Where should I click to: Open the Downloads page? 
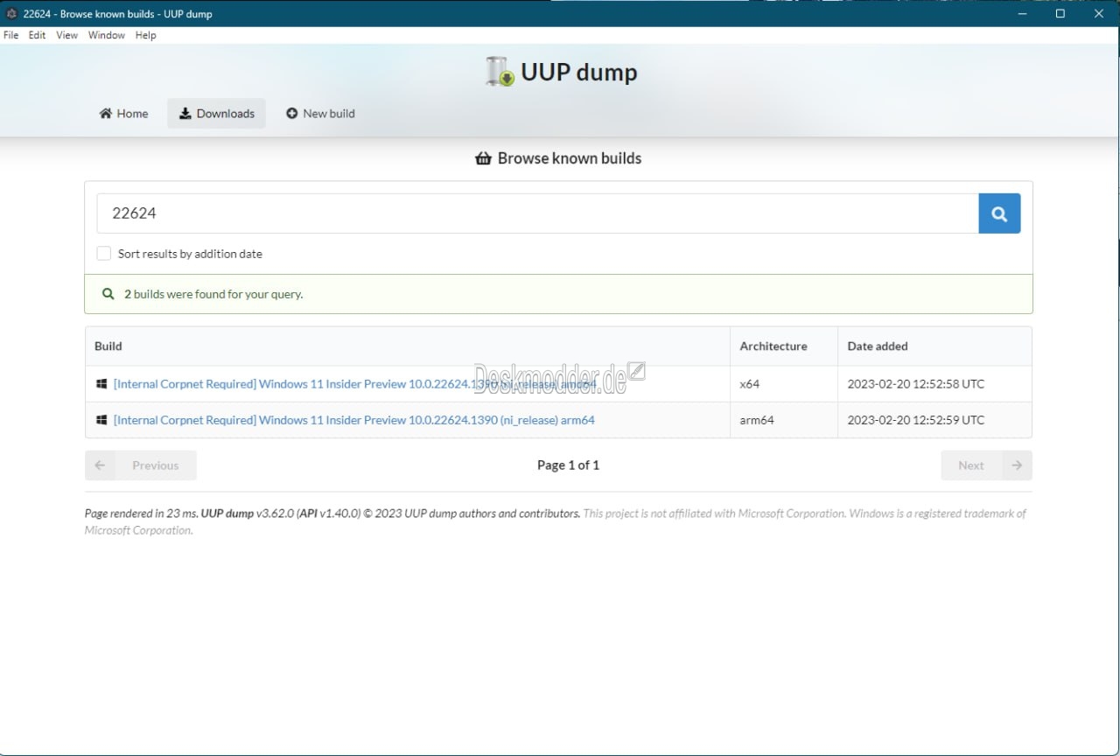[x=216, y=114]
